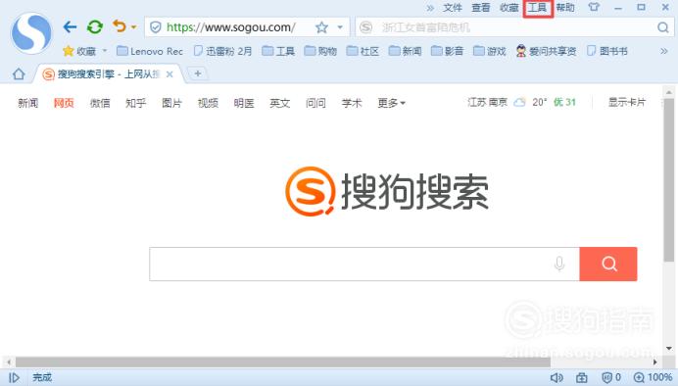Open the 100% zoom level control
678x386 pixels.
click(653, 378)
